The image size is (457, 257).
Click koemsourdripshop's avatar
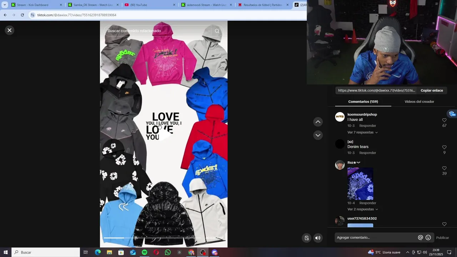click(x=340, y=117)
